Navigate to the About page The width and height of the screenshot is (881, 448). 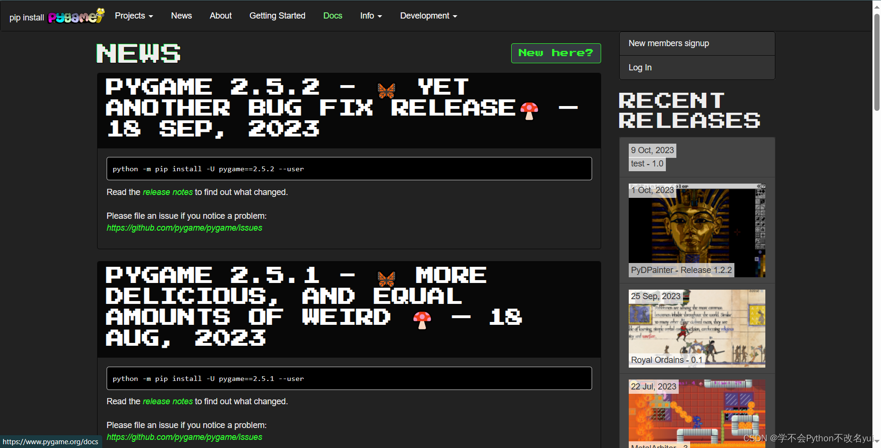pyautogui.click(x=220, y=16)
